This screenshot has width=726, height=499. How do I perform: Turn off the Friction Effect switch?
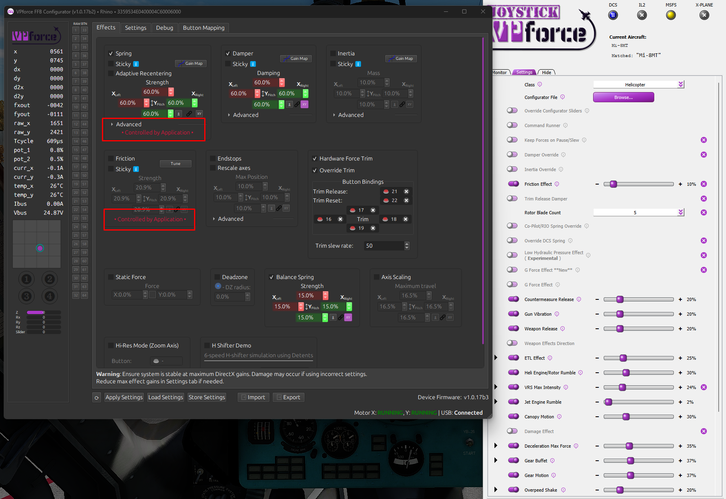click(x=514, y=184)
